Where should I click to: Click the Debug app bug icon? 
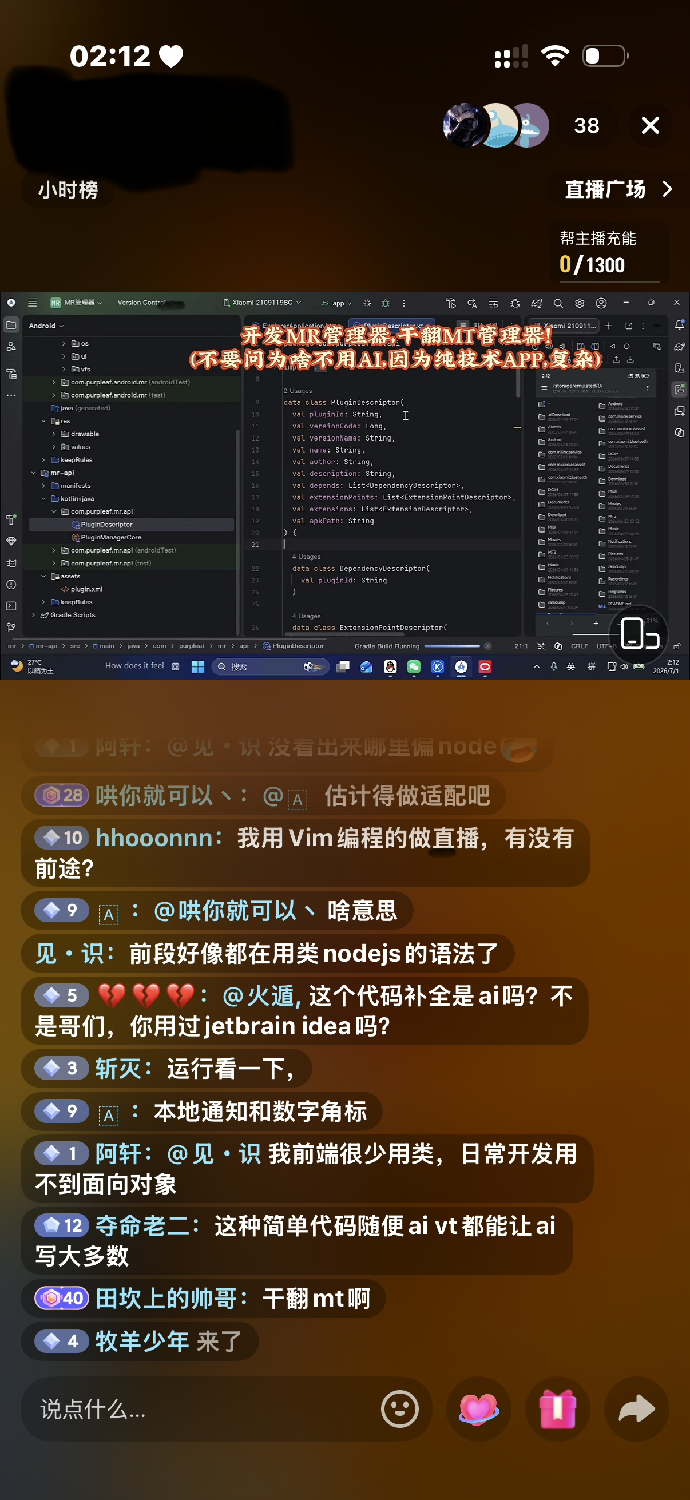(x=386, y=303)
